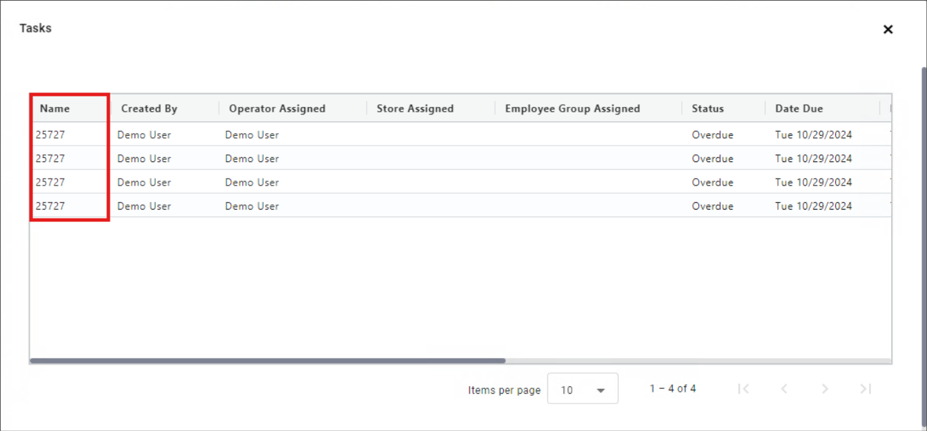Sort by the Created By column header
The height and width of the screenshot is (431, 927).
tap(149, 108)
